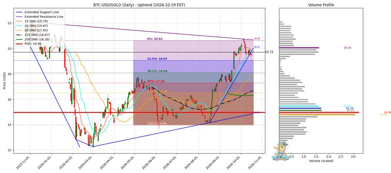Click the '20.05' volume profile label
The image size is (391, 173).
348,48
